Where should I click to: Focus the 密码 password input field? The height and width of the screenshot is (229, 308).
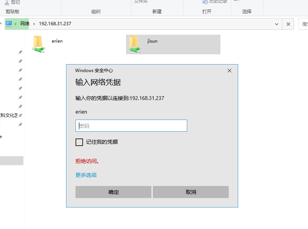click(131, 126)
